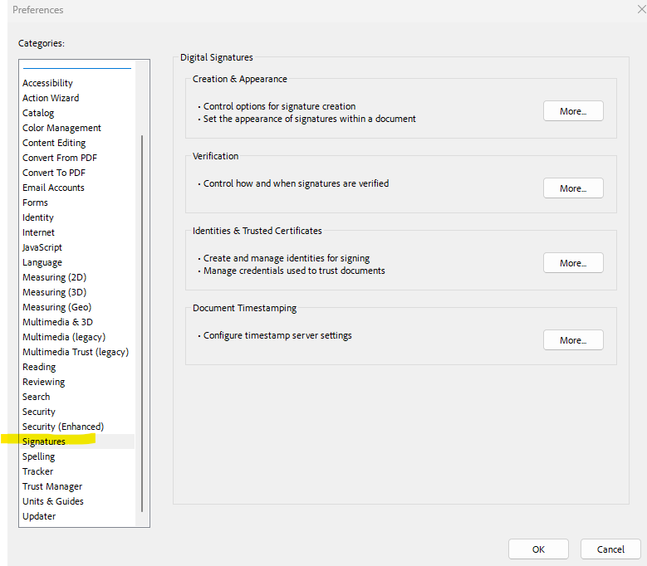Screen dimensions: 647x566
Task: Select Trust Manager category
Action: point(52,486)
